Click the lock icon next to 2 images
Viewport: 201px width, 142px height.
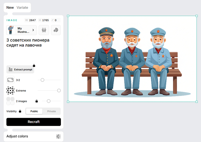coord(36,101)
